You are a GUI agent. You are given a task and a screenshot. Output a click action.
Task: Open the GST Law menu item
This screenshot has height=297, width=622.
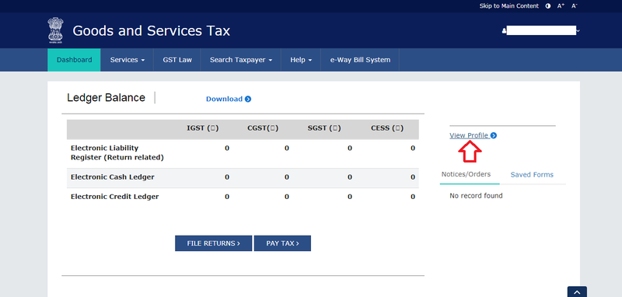(177, 60)
